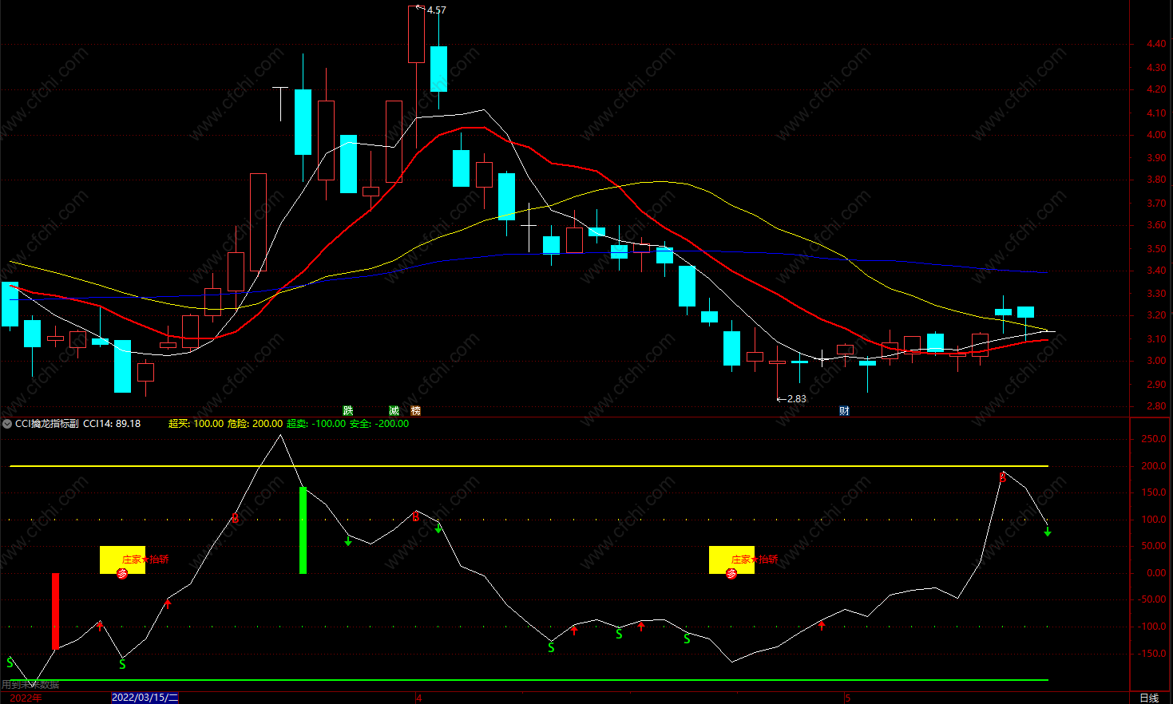Click the red 多 circle under left 庄家抬轿 box
Screen dimensions: 1173x704
coord(122,573)
